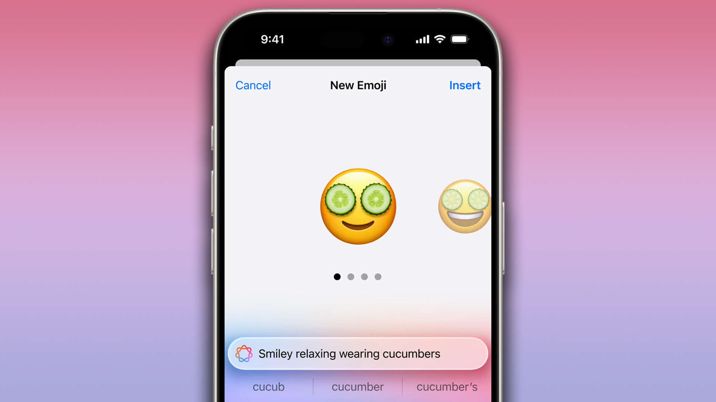
Task: Select the third pagination dot
Action: (x=364, y=276)
